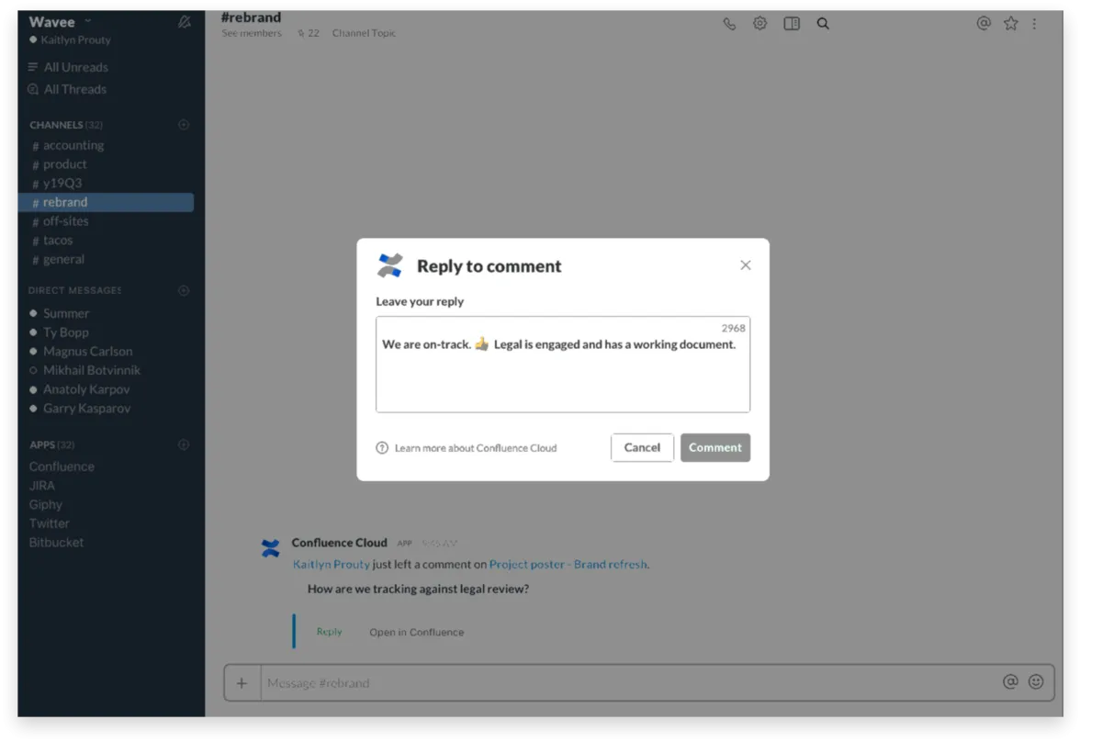This screenshot has width=1102, height=742.
Task: Open the more options vertical dots
Action: click(1035, 24)
